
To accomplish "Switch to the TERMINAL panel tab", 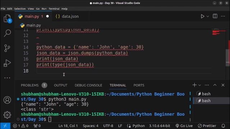I will pyautogui.click(x=118, y=85).
